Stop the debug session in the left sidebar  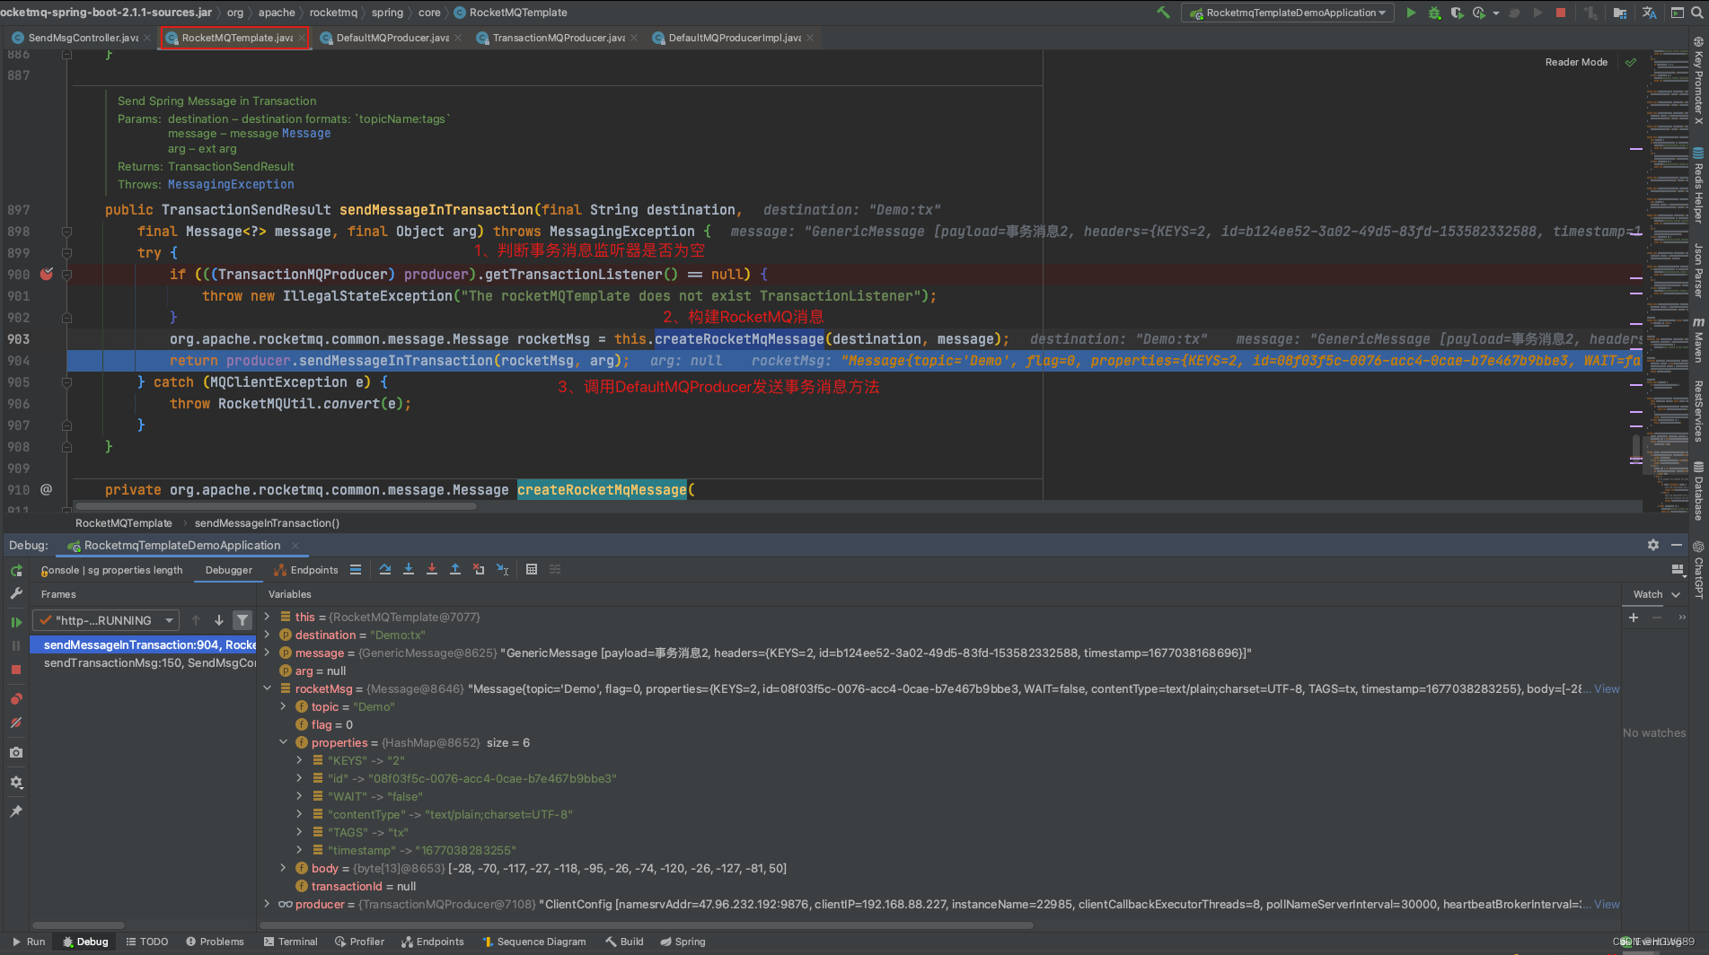[x=16, y=670]
